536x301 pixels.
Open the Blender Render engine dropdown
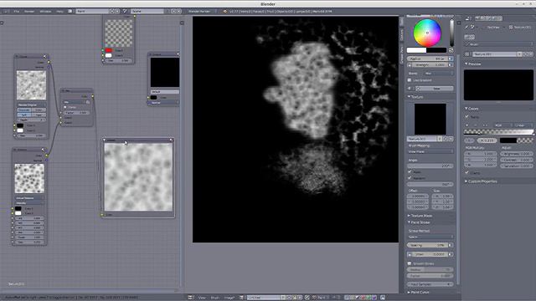202,11
